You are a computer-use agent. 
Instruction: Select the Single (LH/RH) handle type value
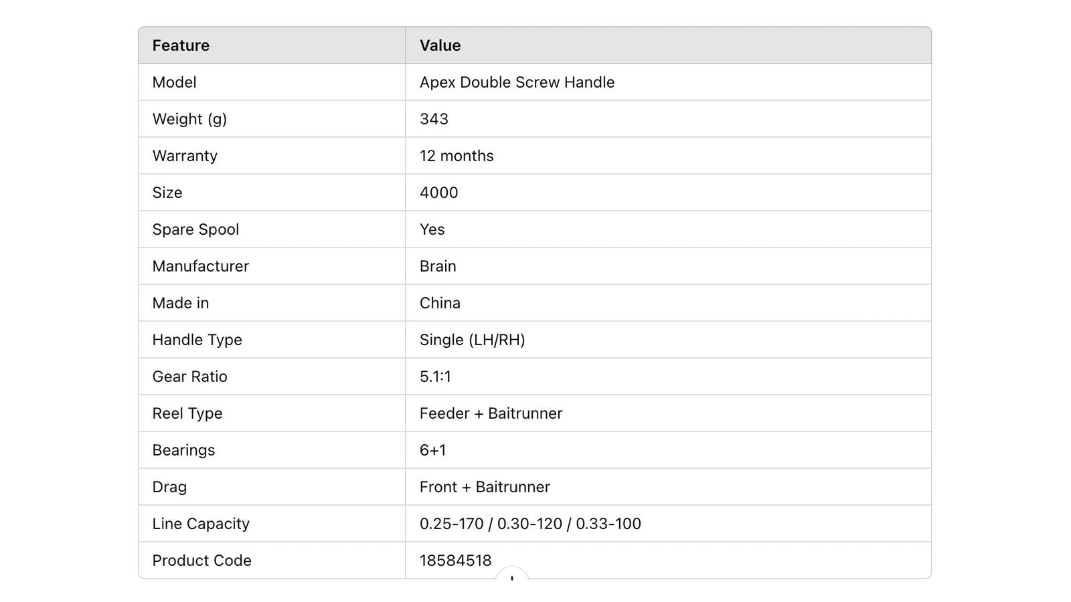click(x=472, y=340)
